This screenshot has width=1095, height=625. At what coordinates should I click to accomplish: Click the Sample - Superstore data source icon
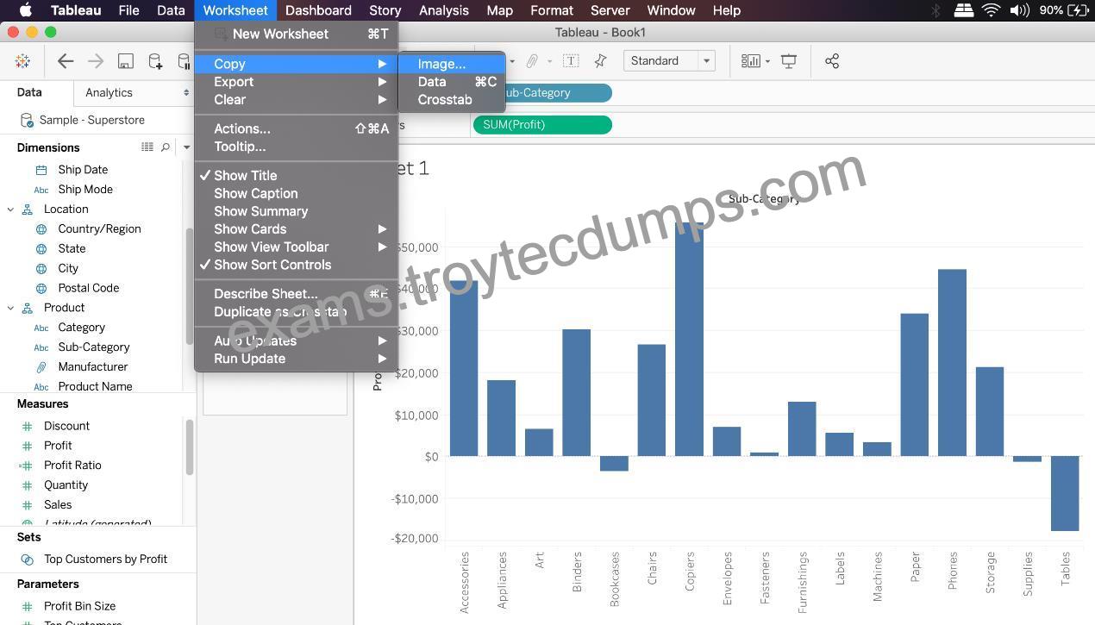coord(27,120)
